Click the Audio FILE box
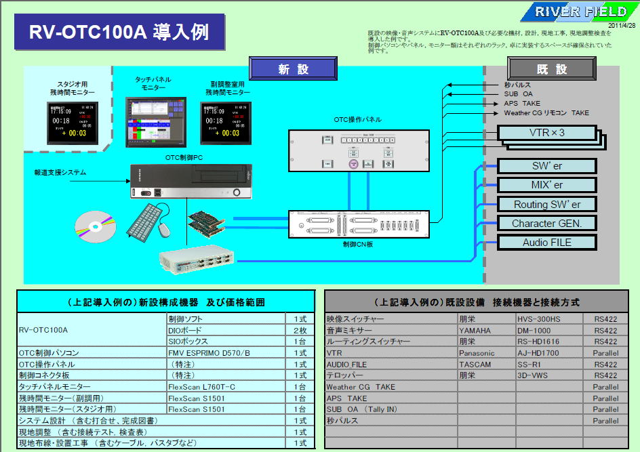640x452 pixels. click(547, 243)
